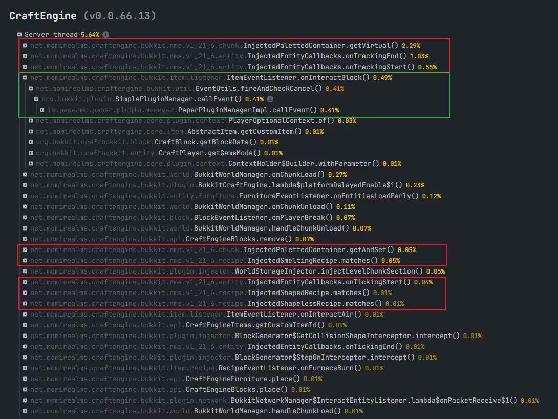Image resolution: width=558 pixels, height=419 pixels.
Task: Expand InjectedShapedRecipe.matches() node
Action: point(25,293)
